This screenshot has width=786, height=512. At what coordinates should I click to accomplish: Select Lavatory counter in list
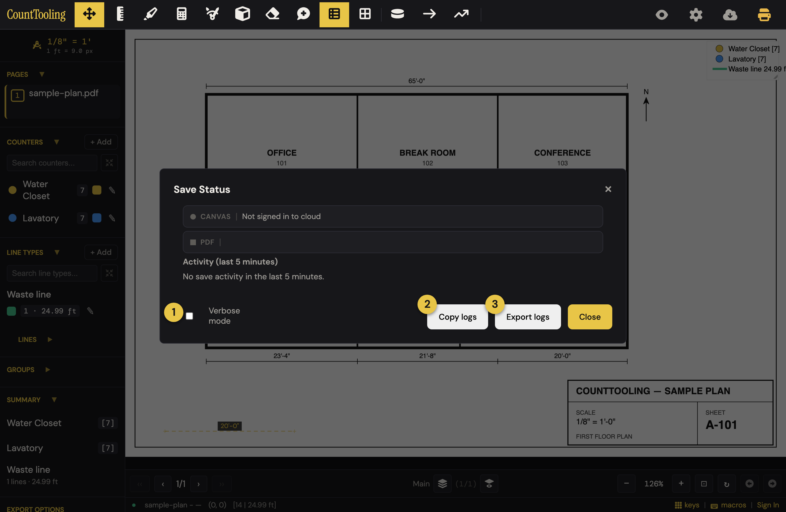(x=41, y=218)
